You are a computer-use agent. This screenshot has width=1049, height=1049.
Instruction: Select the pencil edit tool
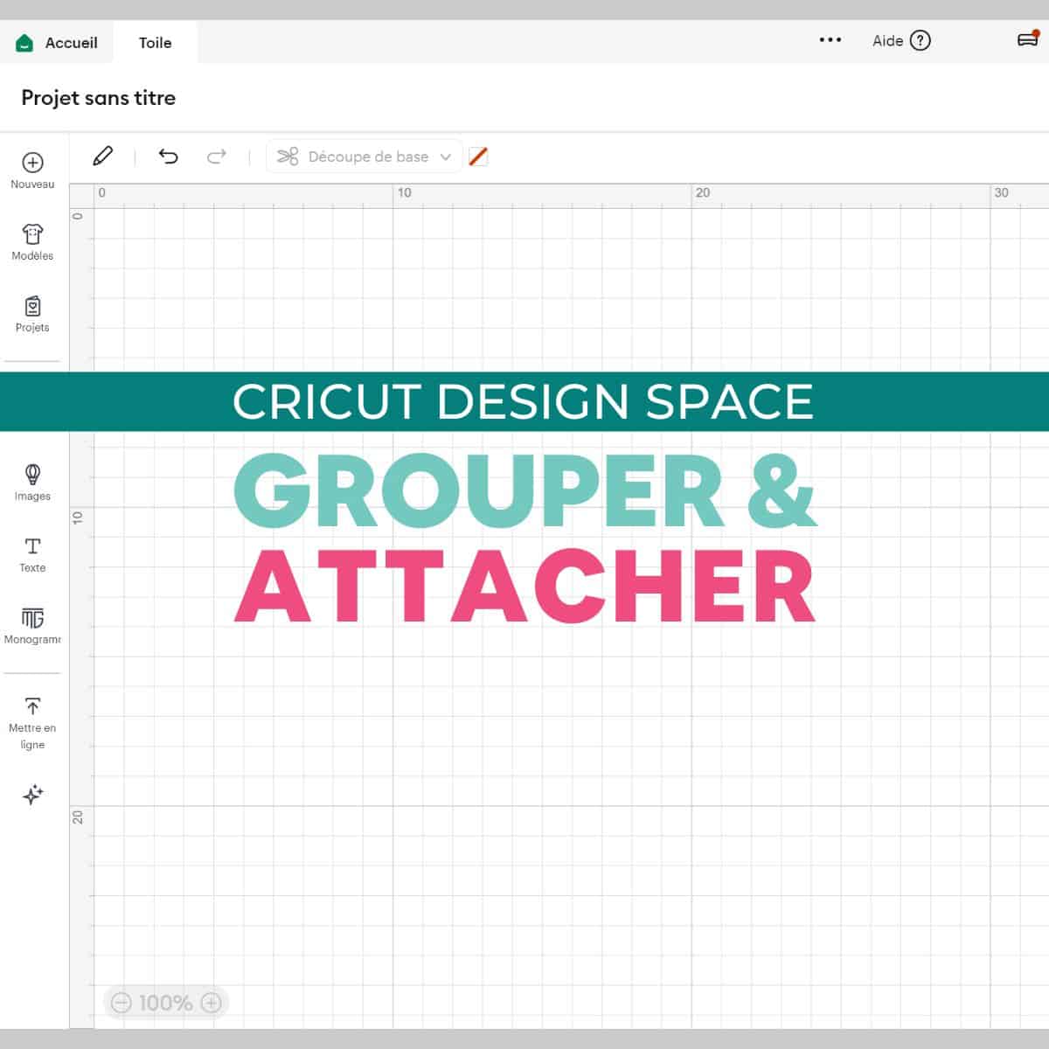102,156
